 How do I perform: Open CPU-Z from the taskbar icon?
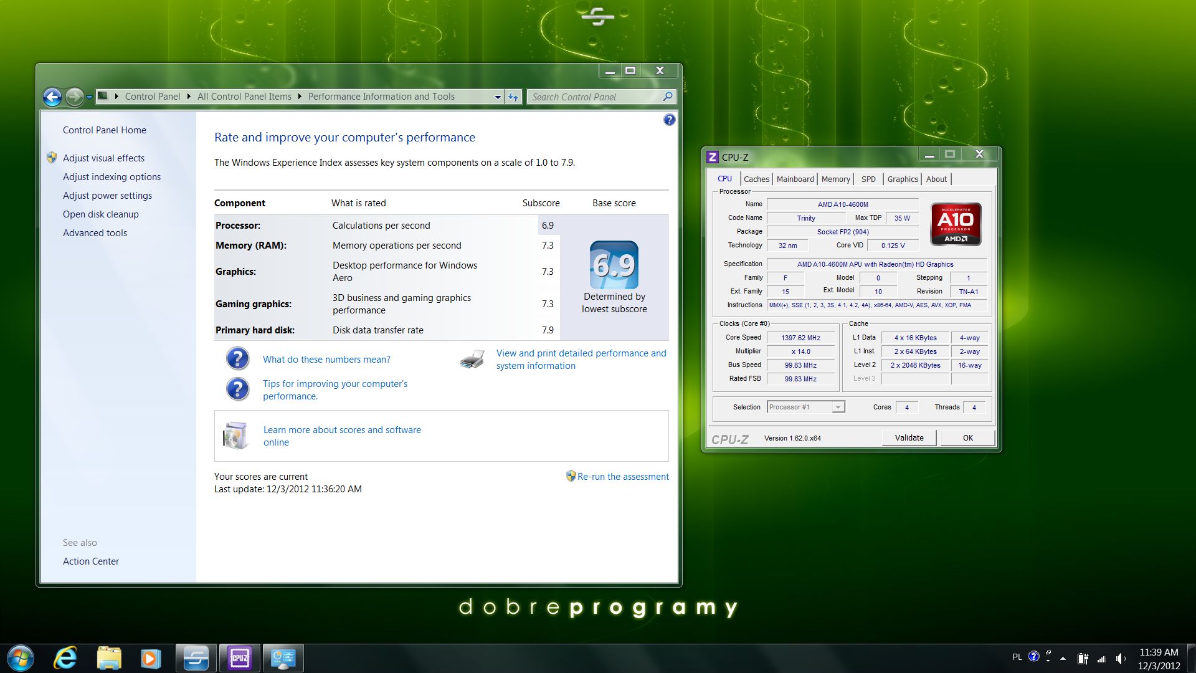tap(240, 658)
